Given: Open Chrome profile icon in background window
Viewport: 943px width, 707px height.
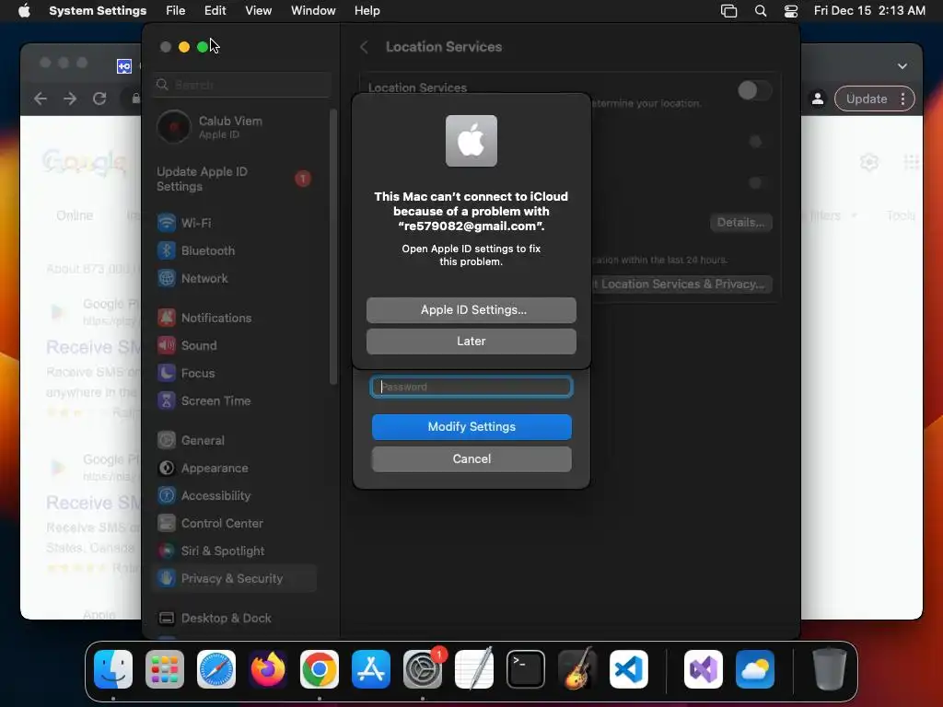Looking at the screenshot, I should (x=818, y=99).
